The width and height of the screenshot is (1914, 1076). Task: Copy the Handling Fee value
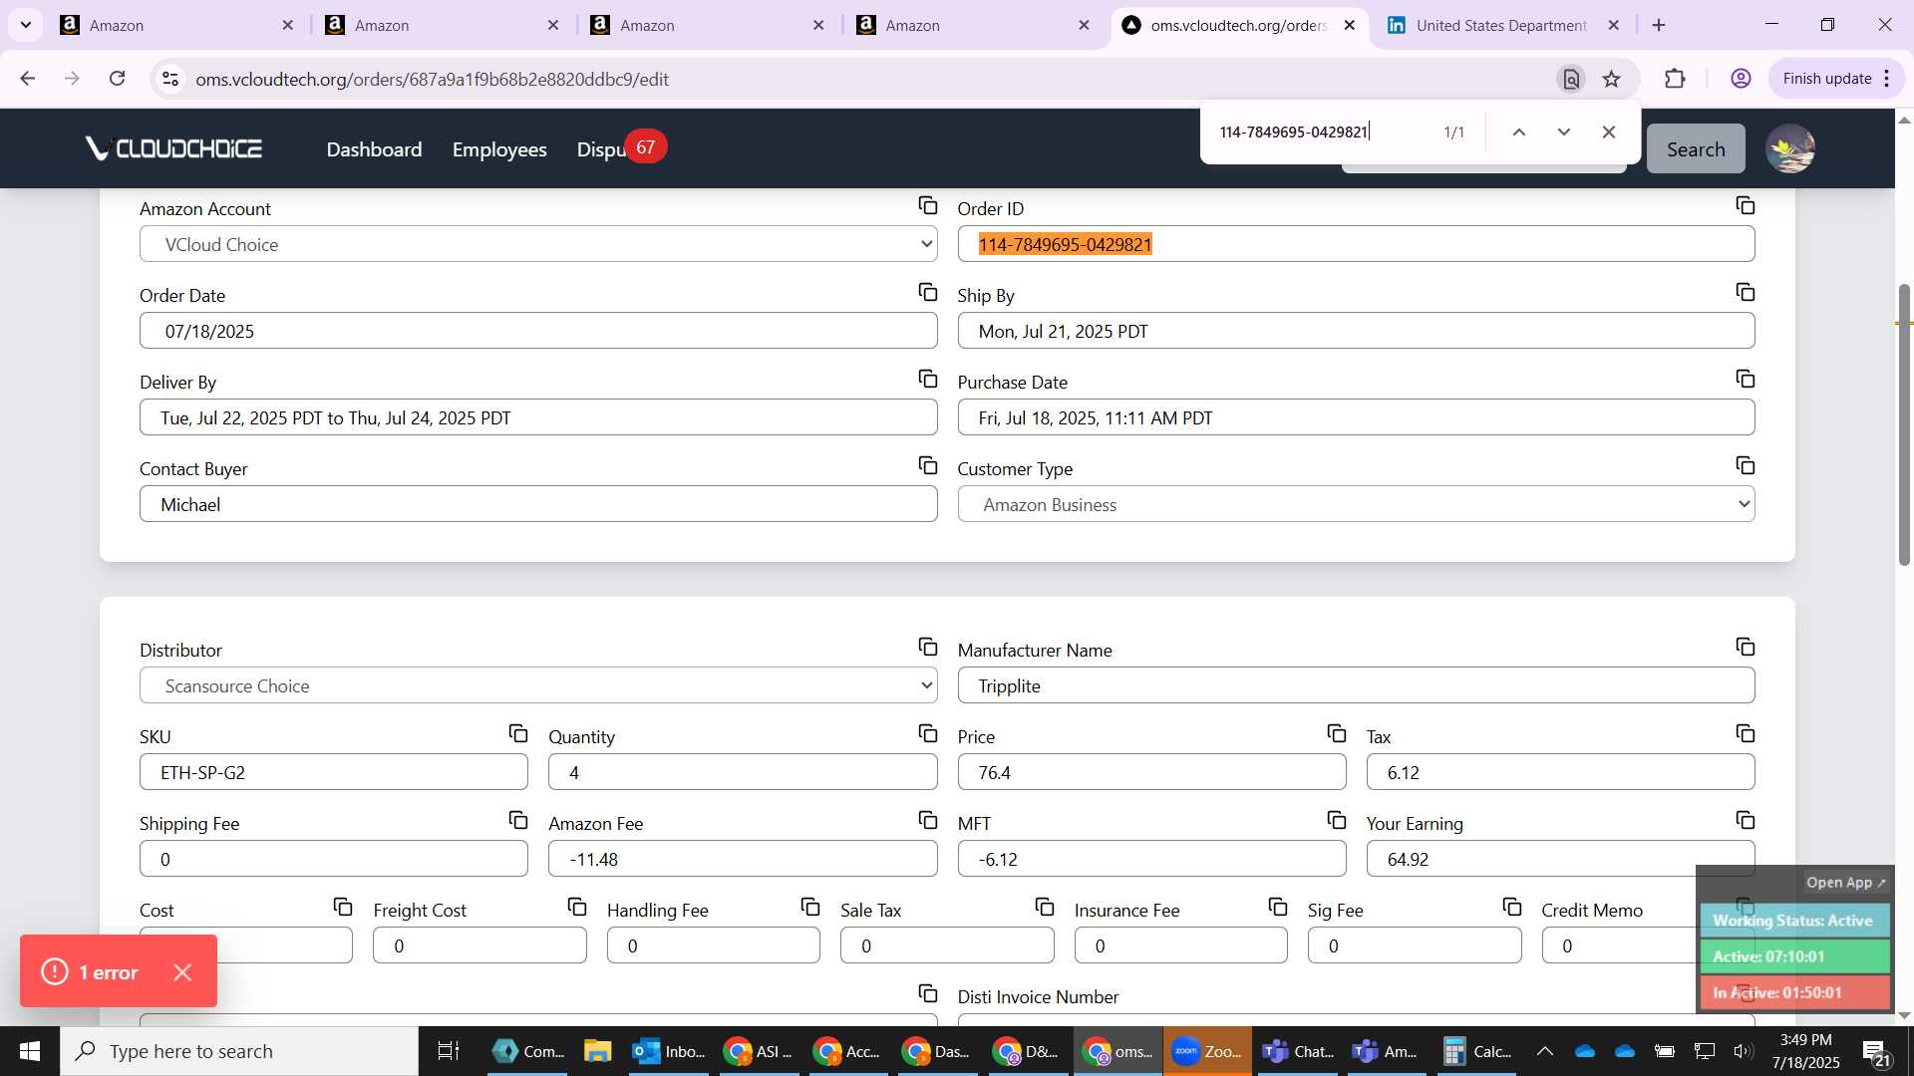click(809, 907)
